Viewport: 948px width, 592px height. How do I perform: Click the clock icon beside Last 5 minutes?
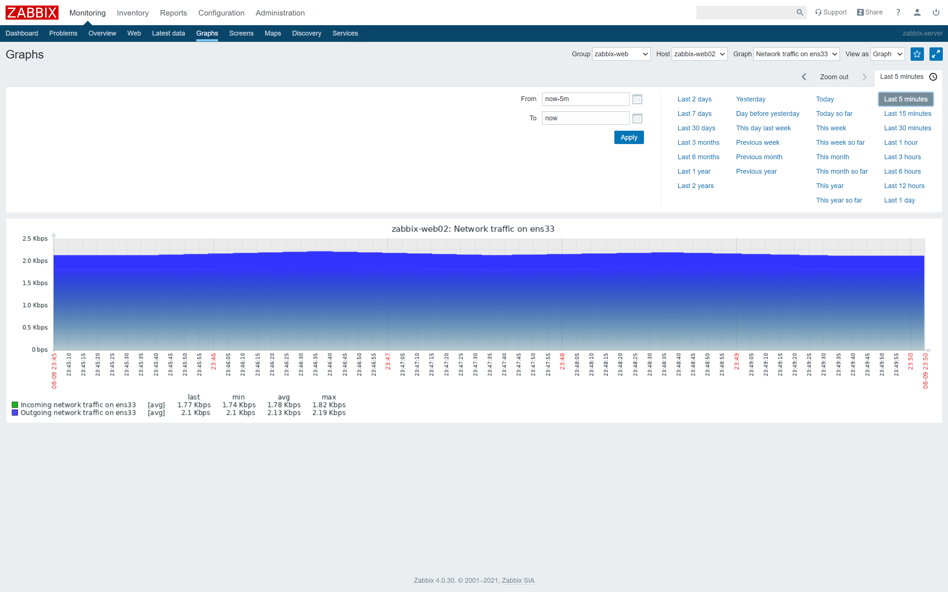[934, 77]
